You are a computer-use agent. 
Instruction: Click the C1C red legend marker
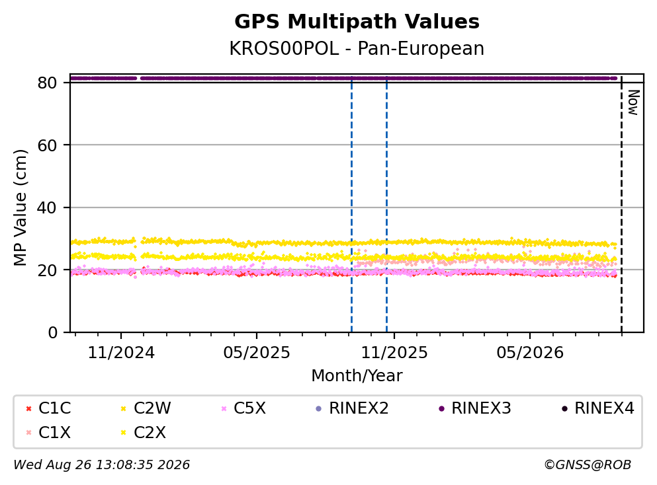tap(28, 408)
